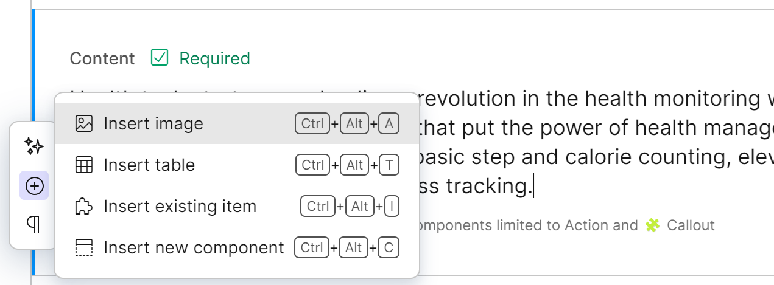This screenshot has width=774, height=285.
Task: Choose the Insert image menu entry
Action: 153,124
